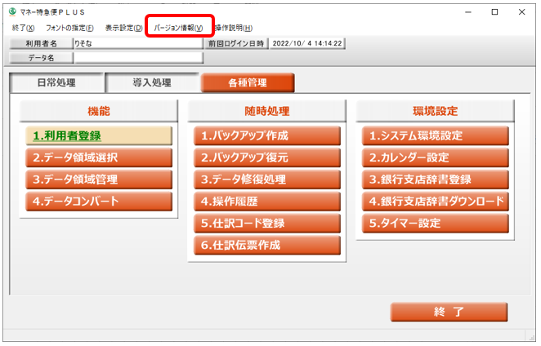Start 4.銀行支店辞書ダウンロード
Screen dimensions: 541x346
(436, 202)
